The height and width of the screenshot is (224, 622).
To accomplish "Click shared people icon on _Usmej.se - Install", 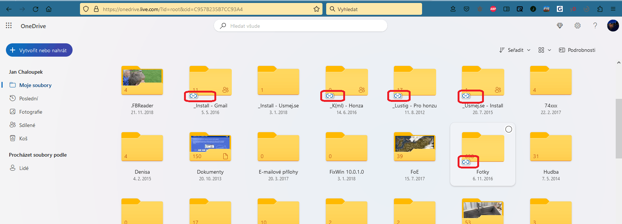I will 498,90.
